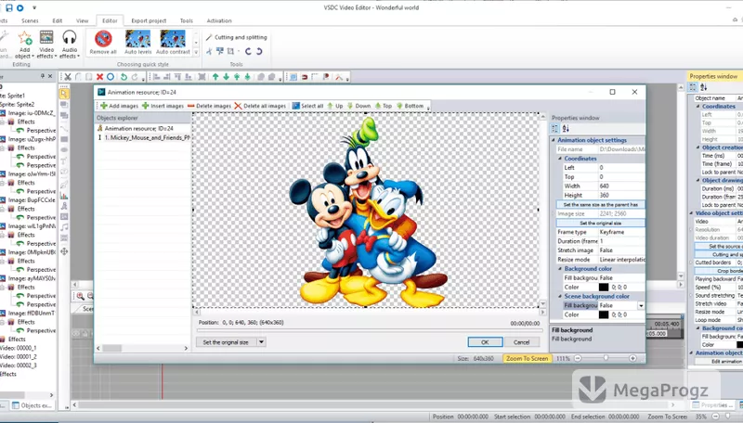Viewport: 743px width, 423px height.
Task: Click the green Undo arrow in editor toolbar
Action: [x=124, y=77]
